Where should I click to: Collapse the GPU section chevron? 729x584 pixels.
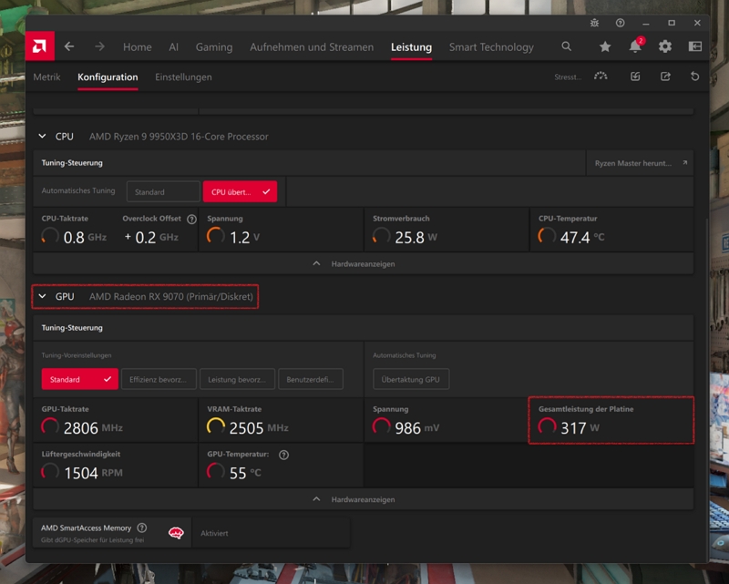click(42, 296)
